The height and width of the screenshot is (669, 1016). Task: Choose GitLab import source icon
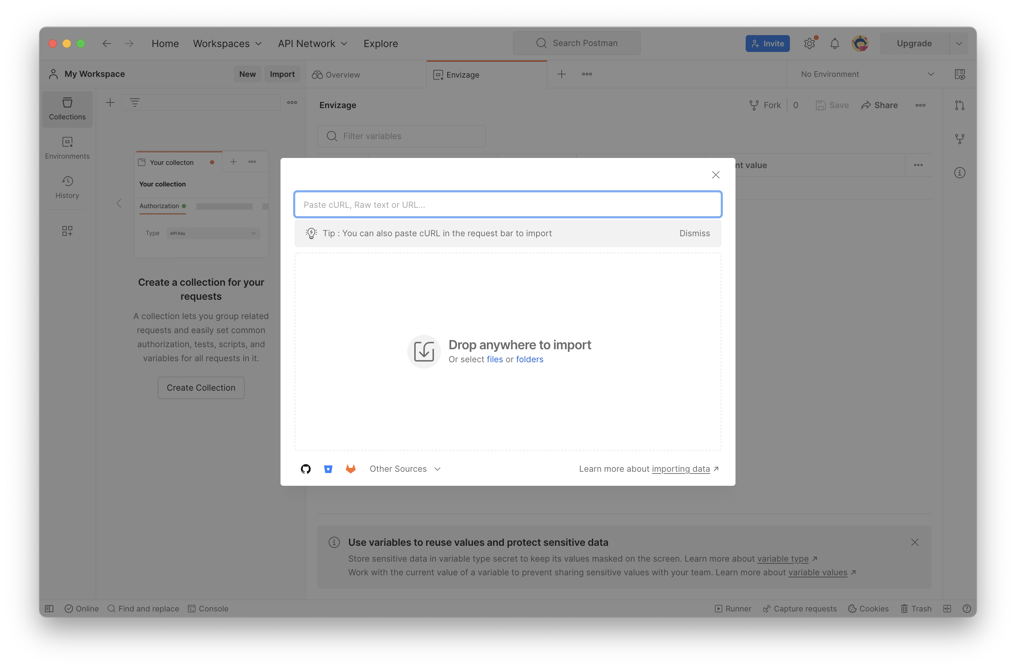coord(350,469)
